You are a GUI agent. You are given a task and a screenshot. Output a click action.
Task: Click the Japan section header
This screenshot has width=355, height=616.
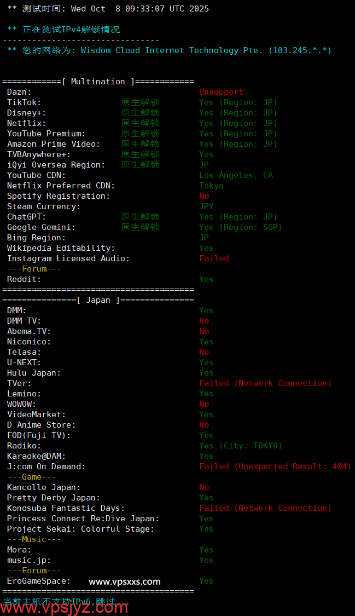(x=98, y=300)
